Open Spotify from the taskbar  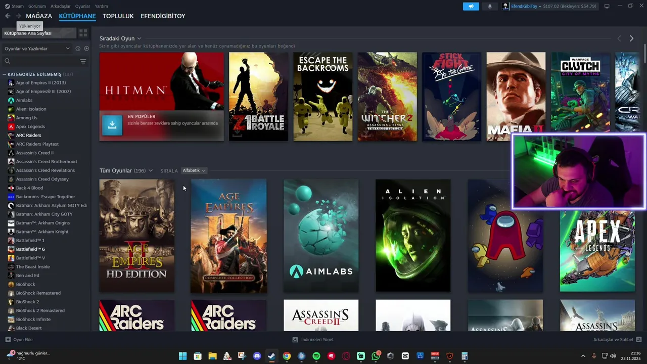316,356
